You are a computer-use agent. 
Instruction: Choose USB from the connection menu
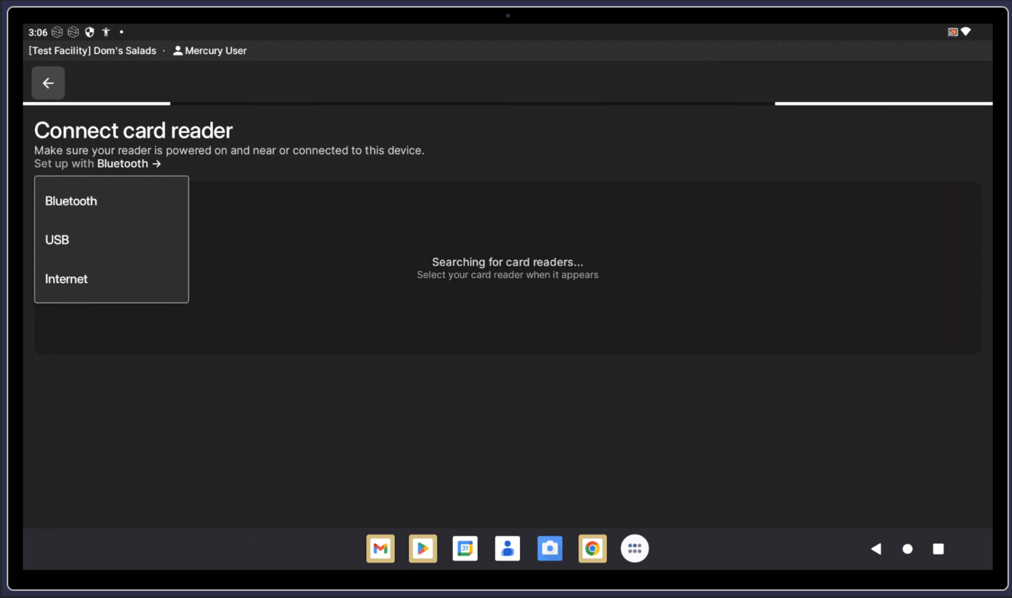(57, 240)
